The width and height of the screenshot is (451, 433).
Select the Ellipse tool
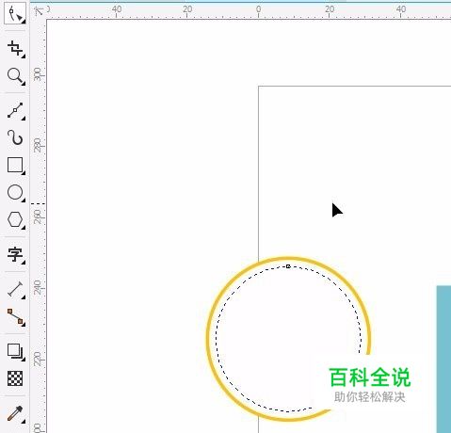(x=15, y=192)
